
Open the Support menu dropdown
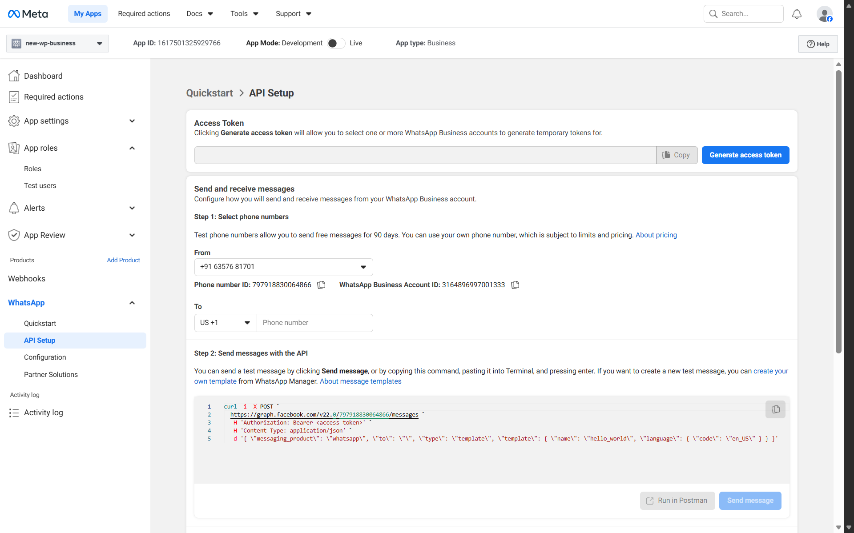pos(294,14)
